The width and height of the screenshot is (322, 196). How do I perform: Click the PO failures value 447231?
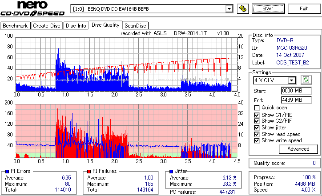[x=227, y=192]
